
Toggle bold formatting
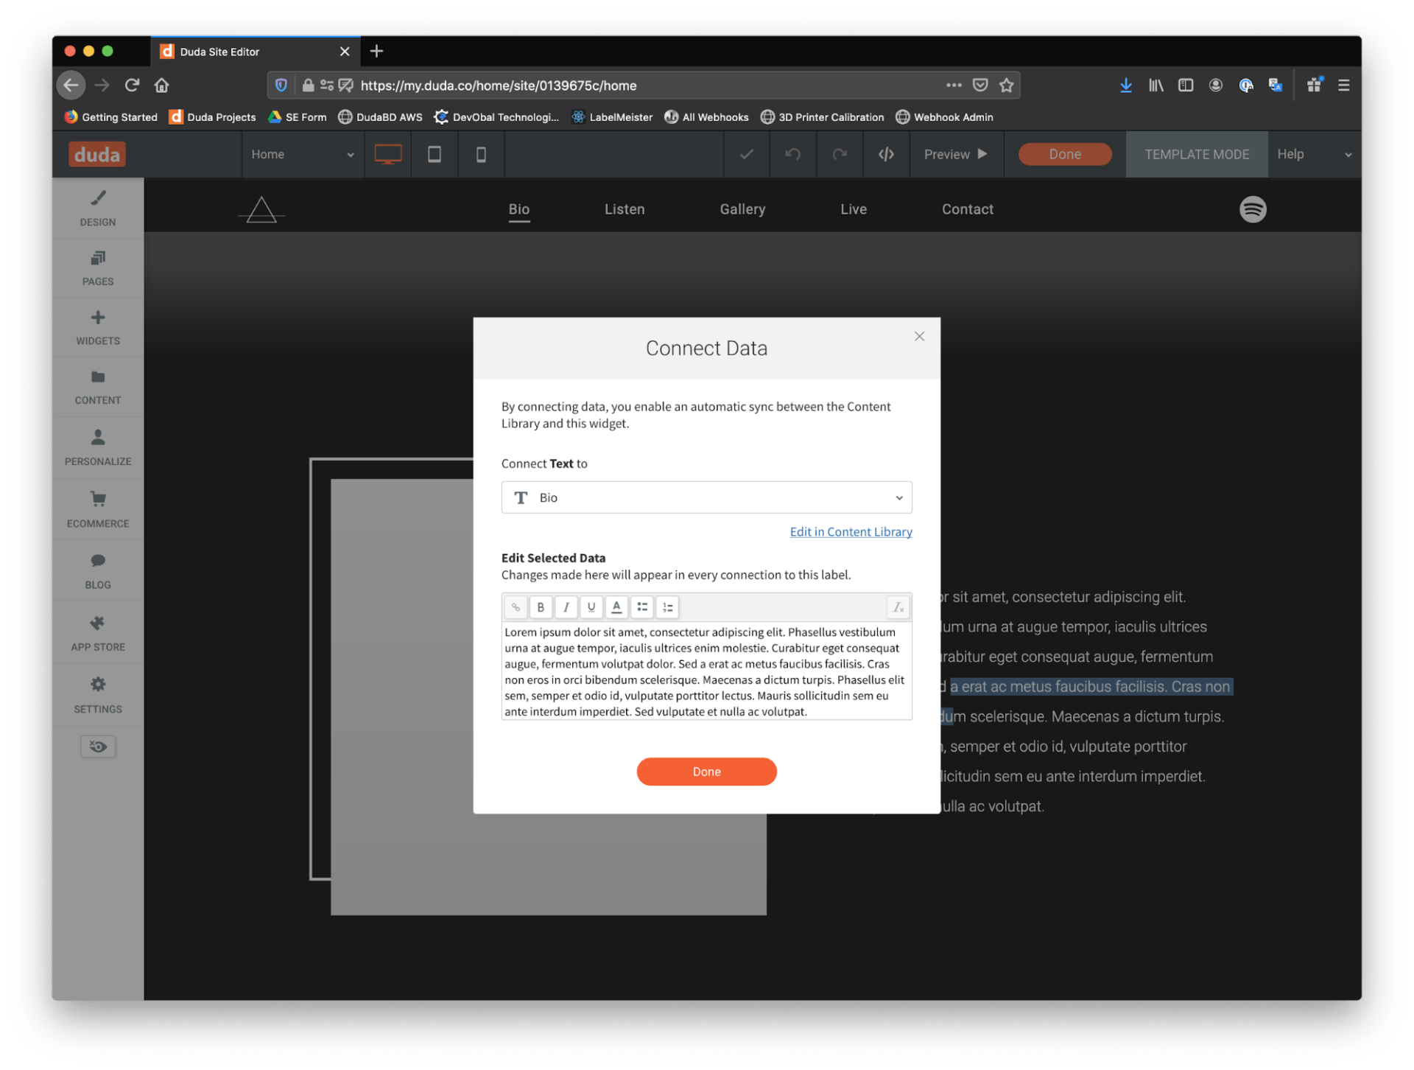[541, 607]
